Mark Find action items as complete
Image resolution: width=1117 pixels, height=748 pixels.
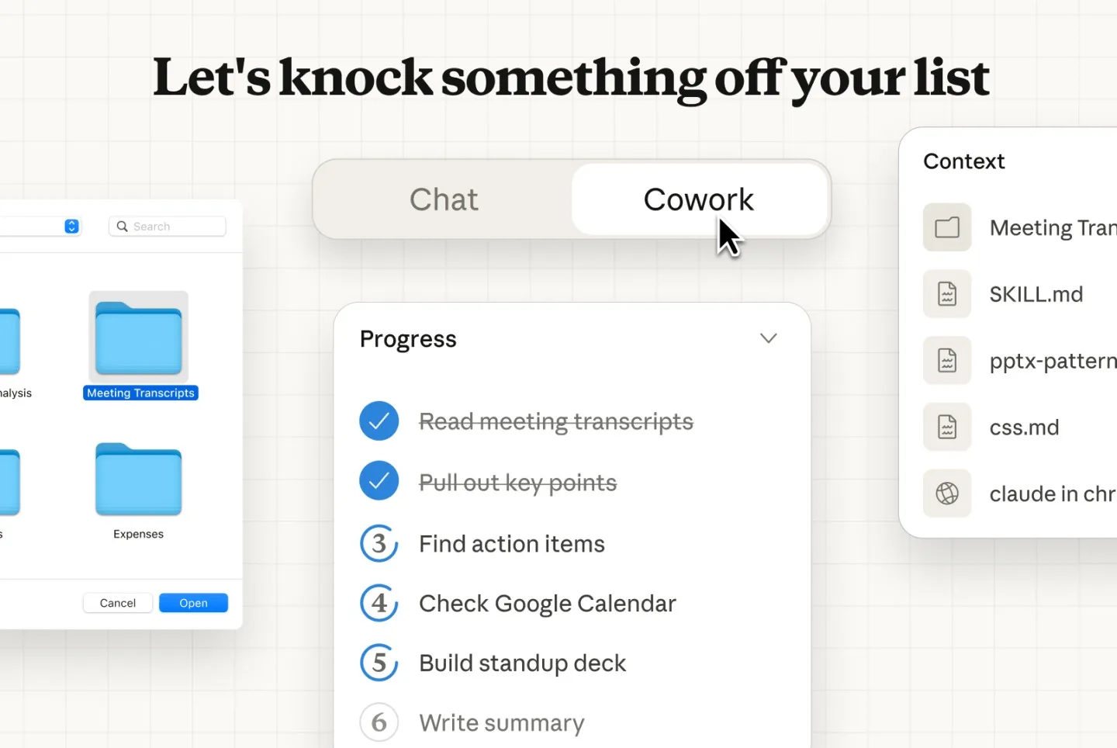(379, 543)
